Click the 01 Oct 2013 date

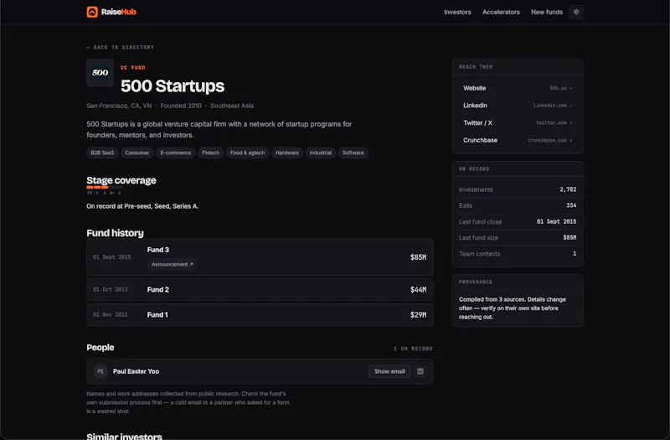pos(111,289)
